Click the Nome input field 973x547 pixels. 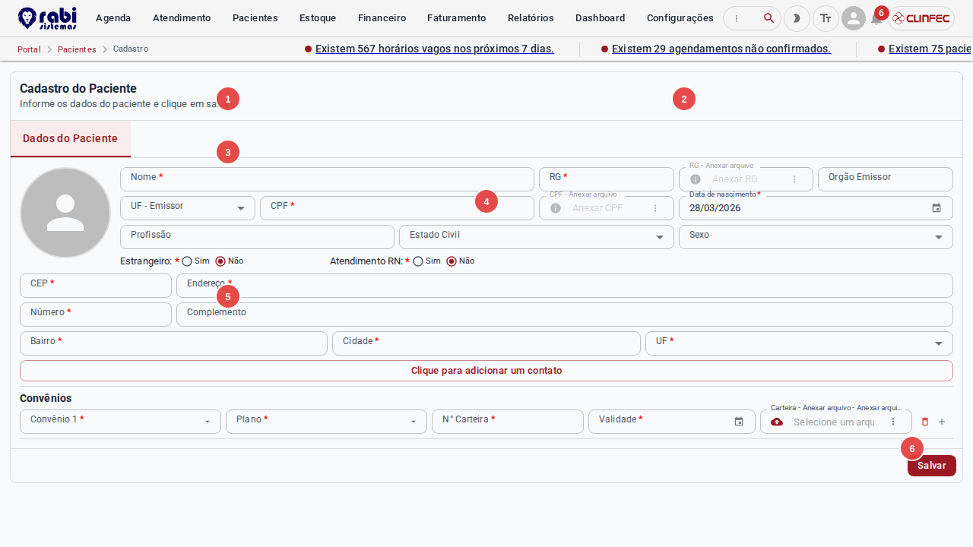pos(327,179)
